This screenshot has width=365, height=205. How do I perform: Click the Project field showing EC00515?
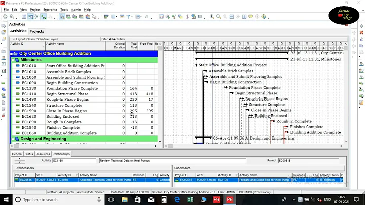click(x=308, y=160)
